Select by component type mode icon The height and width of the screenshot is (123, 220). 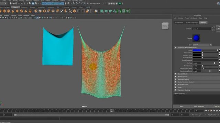[x=36, y=3]
